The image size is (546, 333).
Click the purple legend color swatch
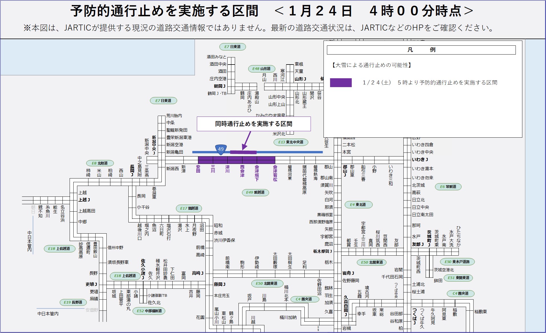click(341, 83)
